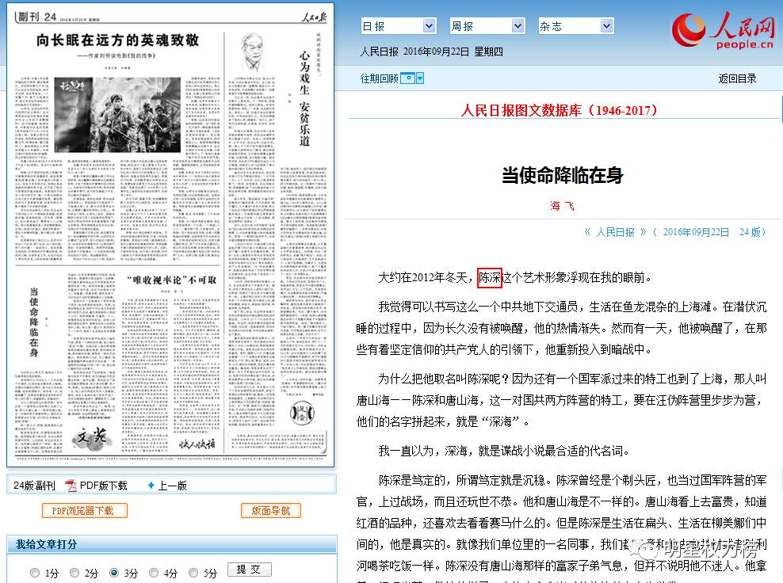Click article title 当使命降临在身
The width and height of the screenshot is (783, 583).
tap(562, 175)
